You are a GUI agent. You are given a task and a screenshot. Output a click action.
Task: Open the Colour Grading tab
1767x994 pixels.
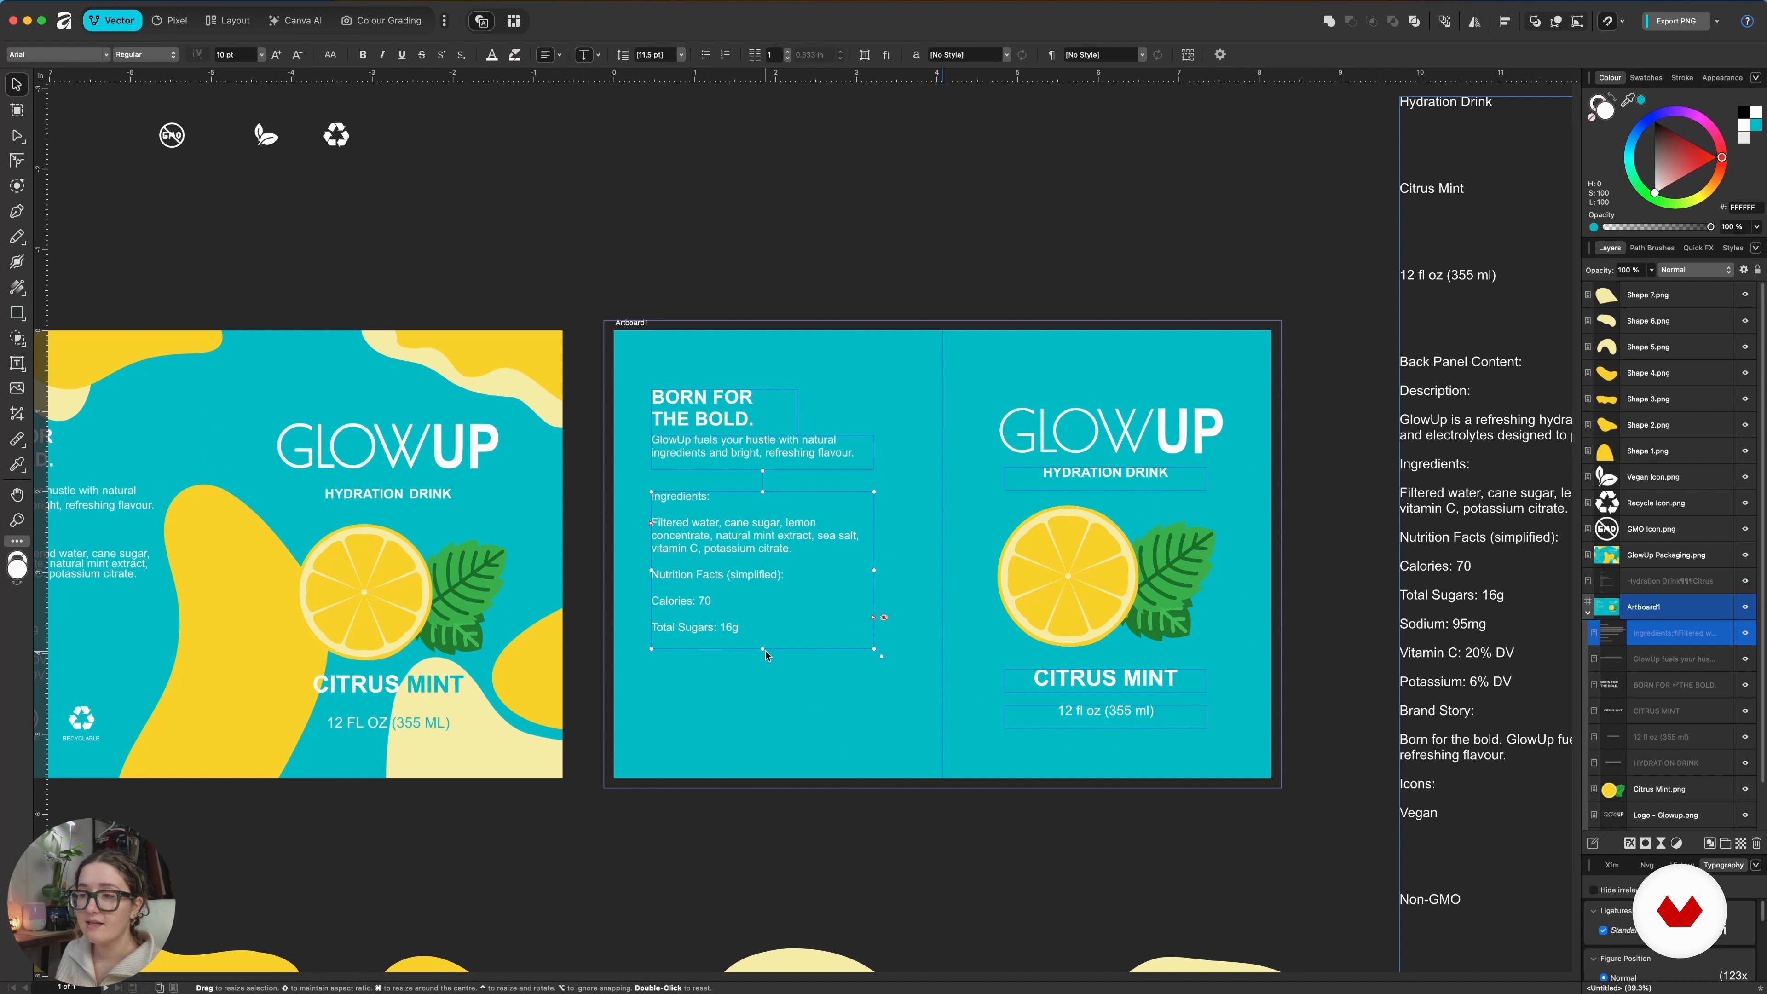[x=381, y=21]
